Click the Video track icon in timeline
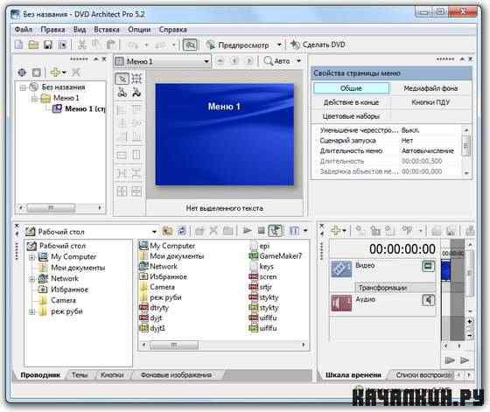This screenshot has width=490, height=412. [341, 269]
